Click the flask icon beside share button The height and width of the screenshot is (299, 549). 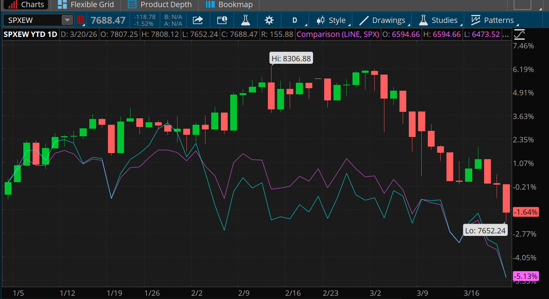coord(245,20)
